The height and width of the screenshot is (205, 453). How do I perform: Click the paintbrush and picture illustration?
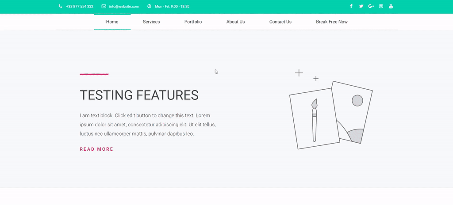pos(330,114)
